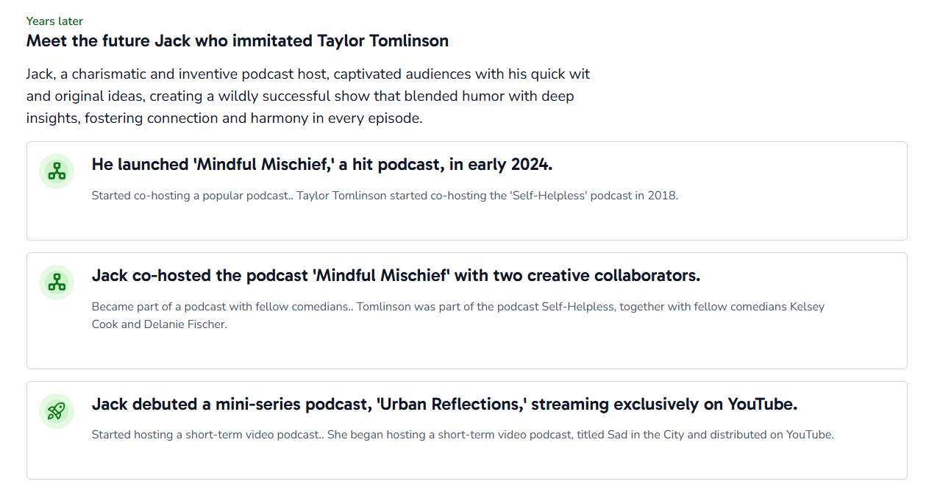Click the 'Started hosting a short-term video podcast' description
This screenshot has width=929, height=498.
click(x=463, y=435)
